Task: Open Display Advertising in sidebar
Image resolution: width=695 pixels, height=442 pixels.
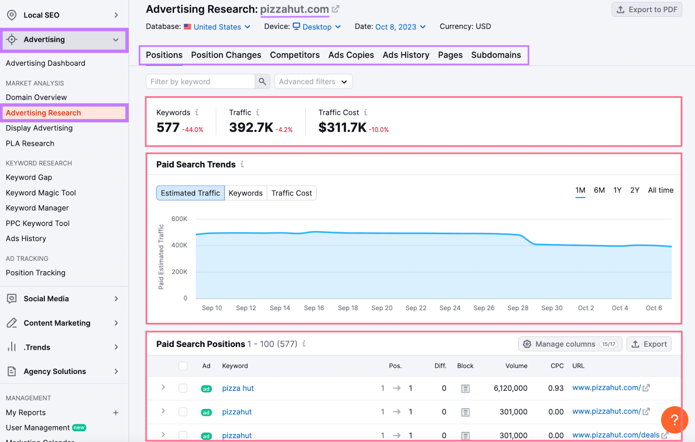Action: pyautogui.click(x=39, y=128)
